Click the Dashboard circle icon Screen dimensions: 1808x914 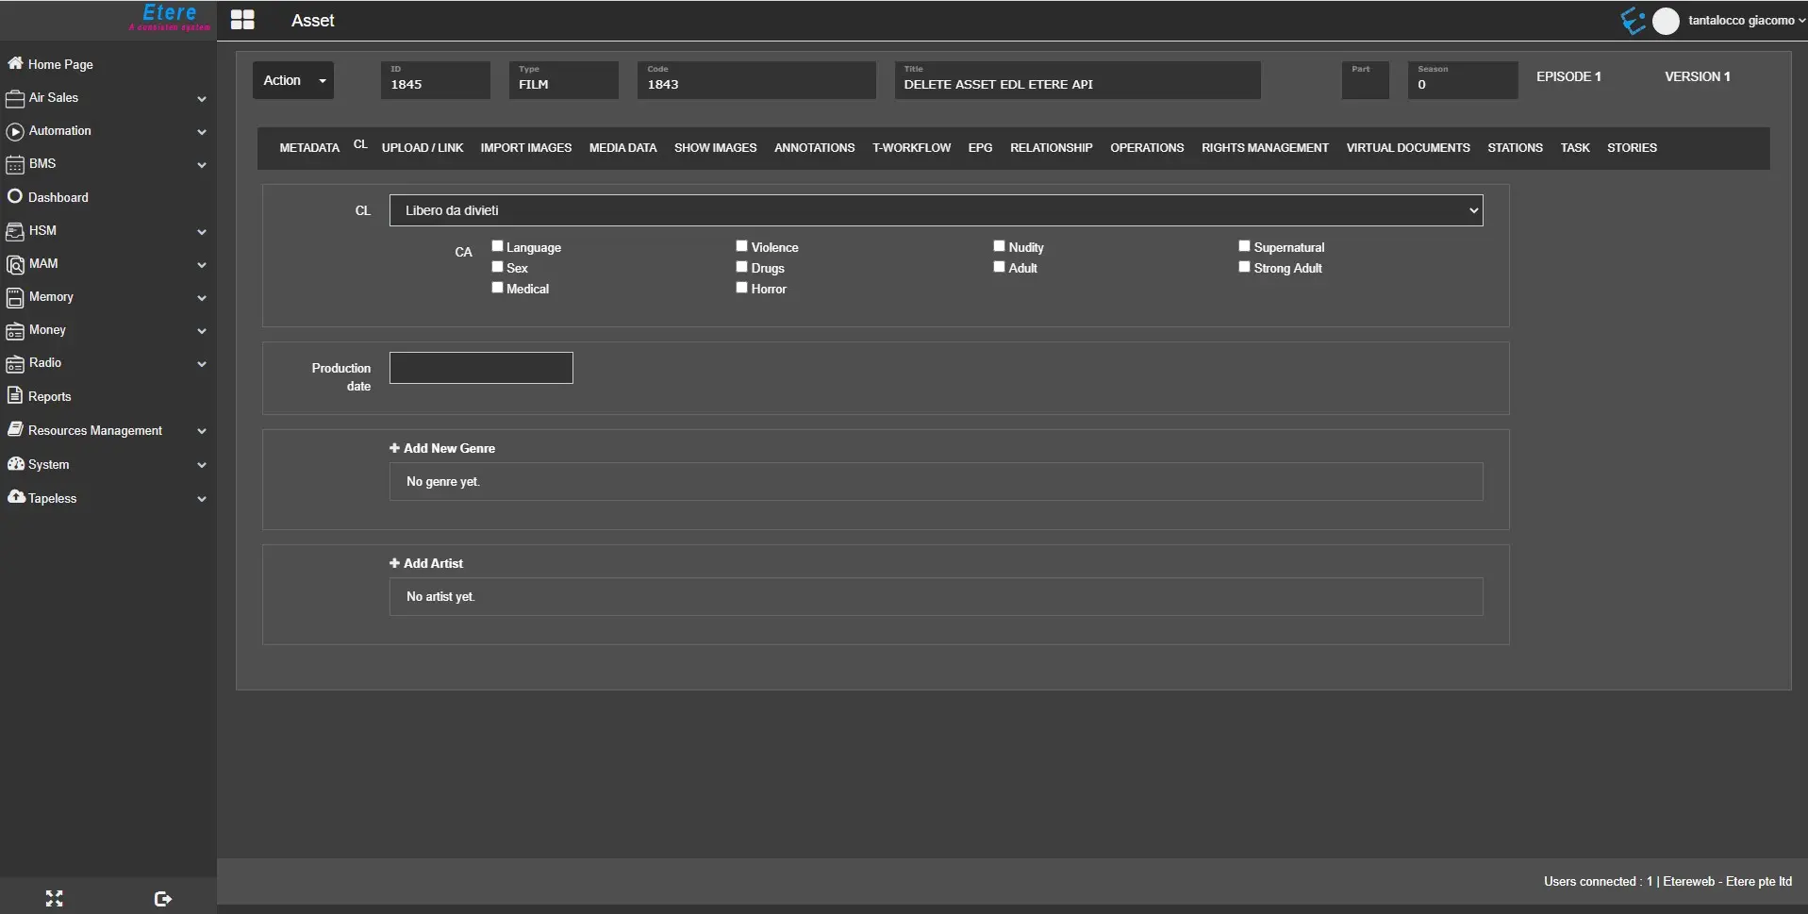point(15,196)
